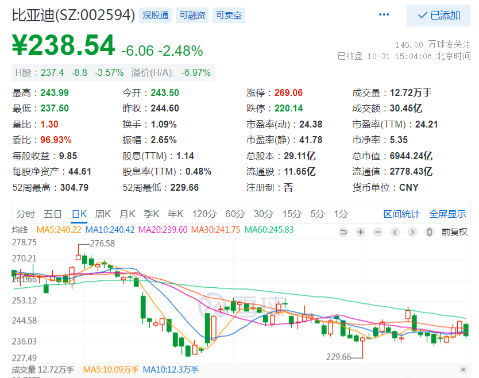The width and height of the screenshot is (479, 378).
Task: Click the 均线 indicator label
Action: pyautogui.click(x=20, y=229)
